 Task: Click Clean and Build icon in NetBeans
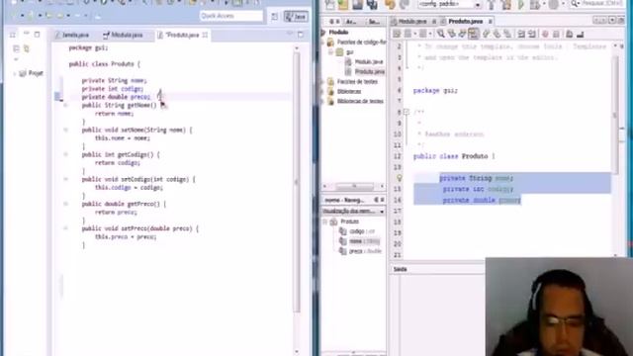pos(506,5)
